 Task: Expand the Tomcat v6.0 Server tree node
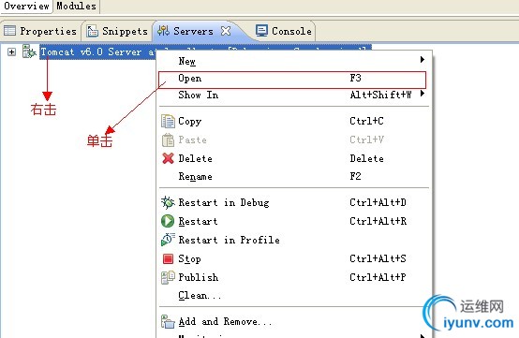(x=11, y=51)
